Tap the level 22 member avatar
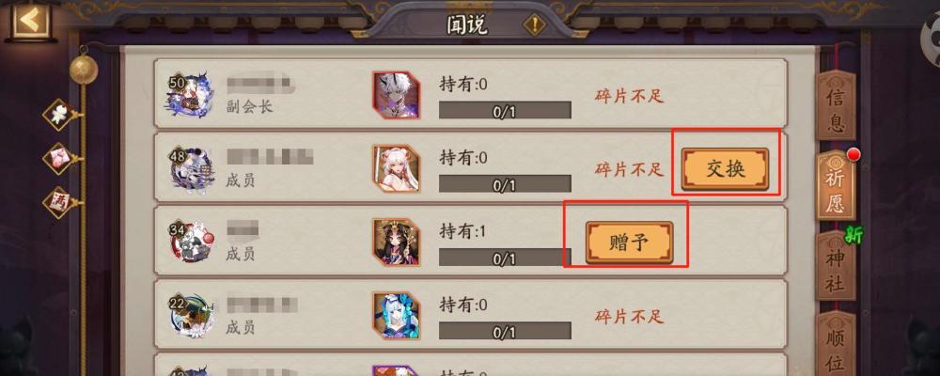Image resolution: width=940 pixels, height=376 pixels. [190, 316]
